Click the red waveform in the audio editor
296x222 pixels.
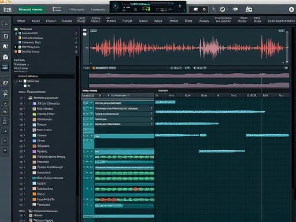coord(187,47)
